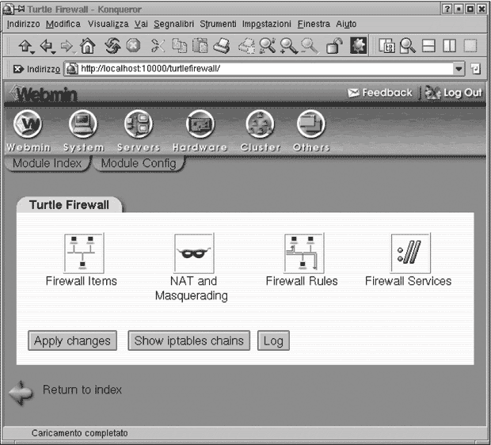Click the Feedback link
Screen dimensions: 491x445
tap(380, 93)
